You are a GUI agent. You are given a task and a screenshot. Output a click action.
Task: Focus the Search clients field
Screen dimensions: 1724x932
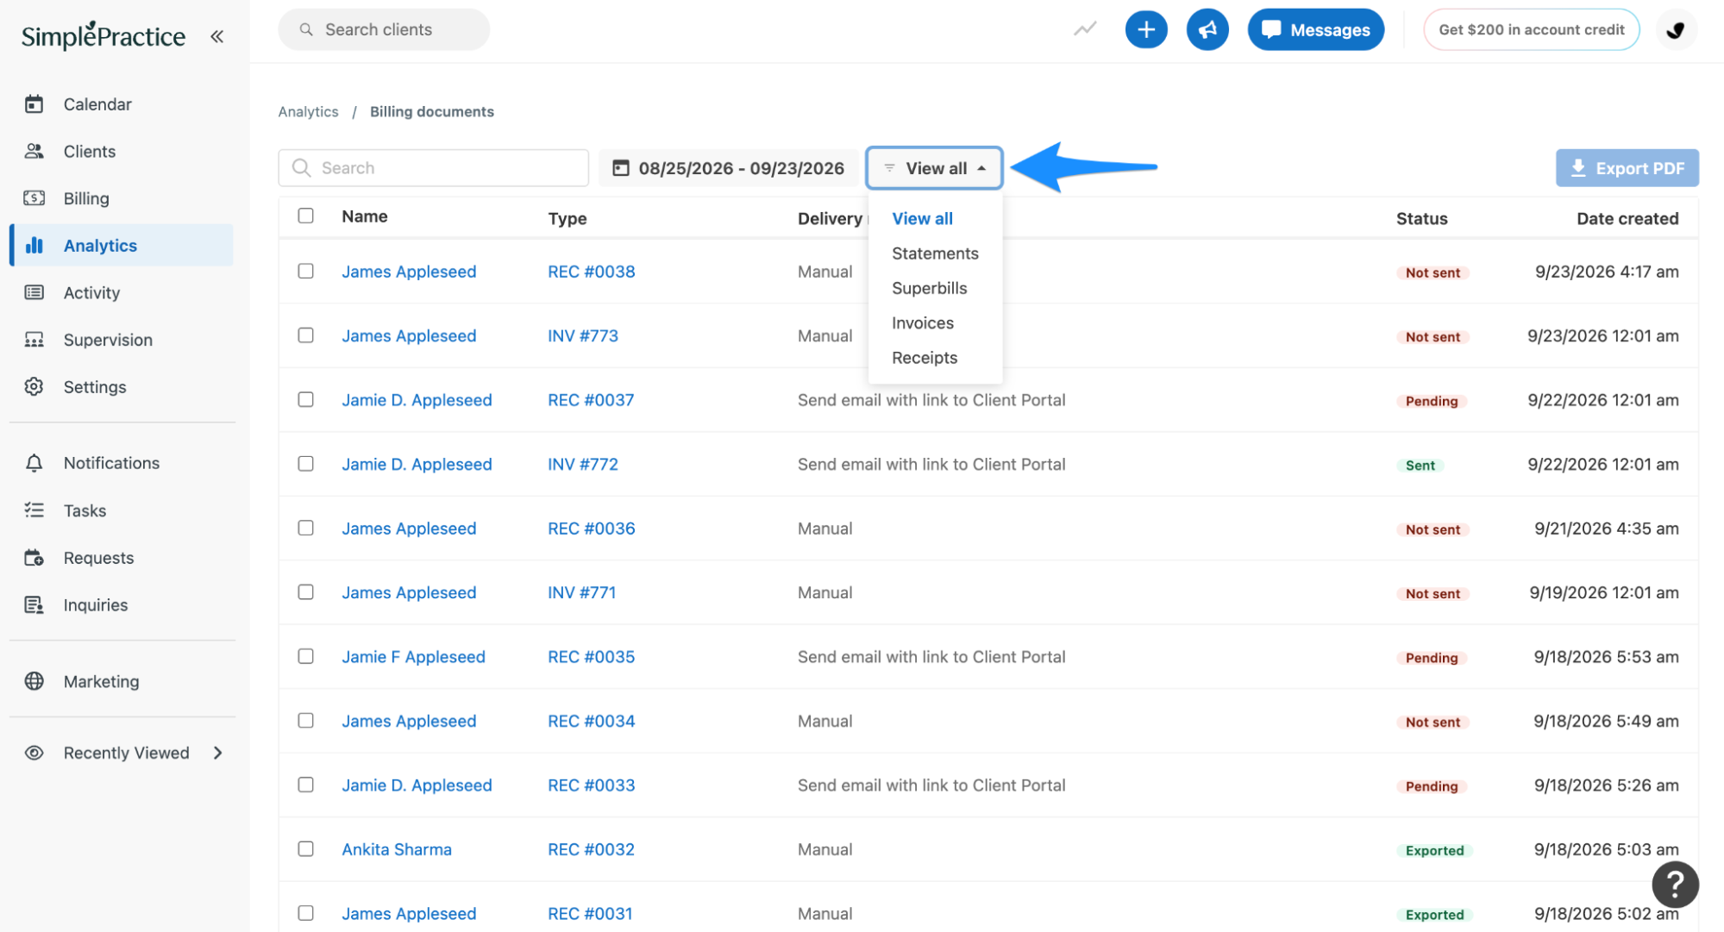[384, 29]
